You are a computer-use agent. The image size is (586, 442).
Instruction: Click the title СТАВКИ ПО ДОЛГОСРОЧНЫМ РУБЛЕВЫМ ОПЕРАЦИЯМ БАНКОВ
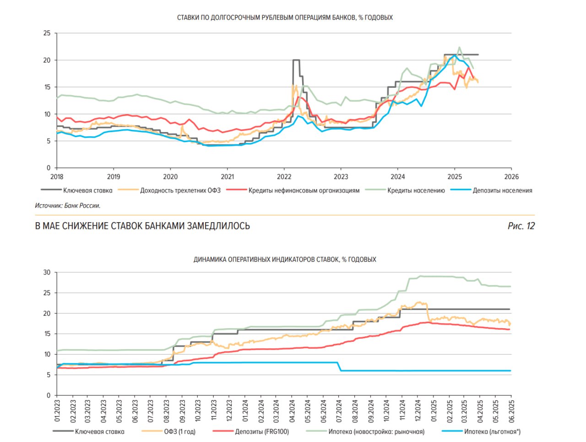(285, 17)
